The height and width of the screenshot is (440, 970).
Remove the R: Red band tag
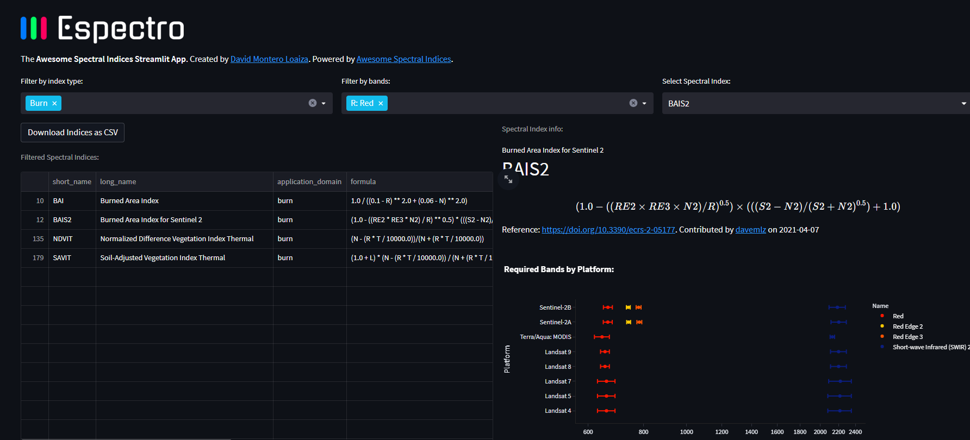click(x=381, y=103)
